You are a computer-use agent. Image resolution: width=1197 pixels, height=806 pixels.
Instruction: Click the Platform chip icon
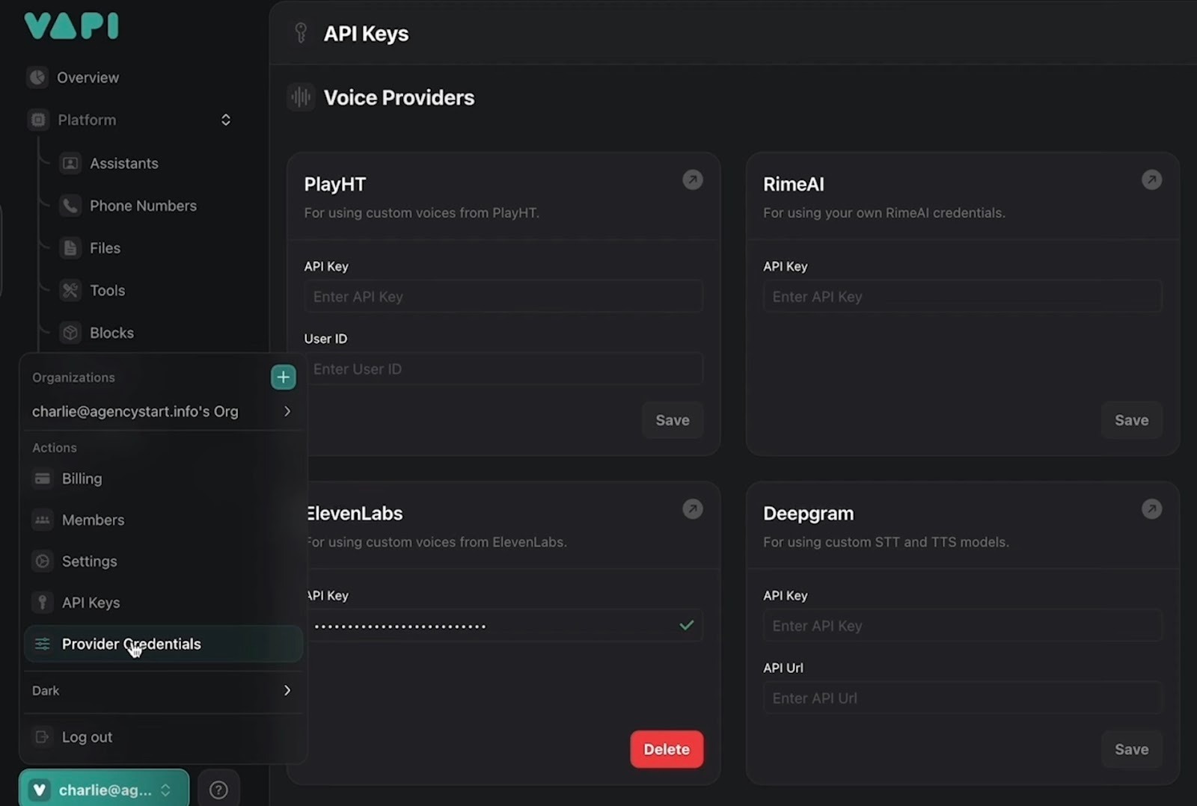click(38, 120)
